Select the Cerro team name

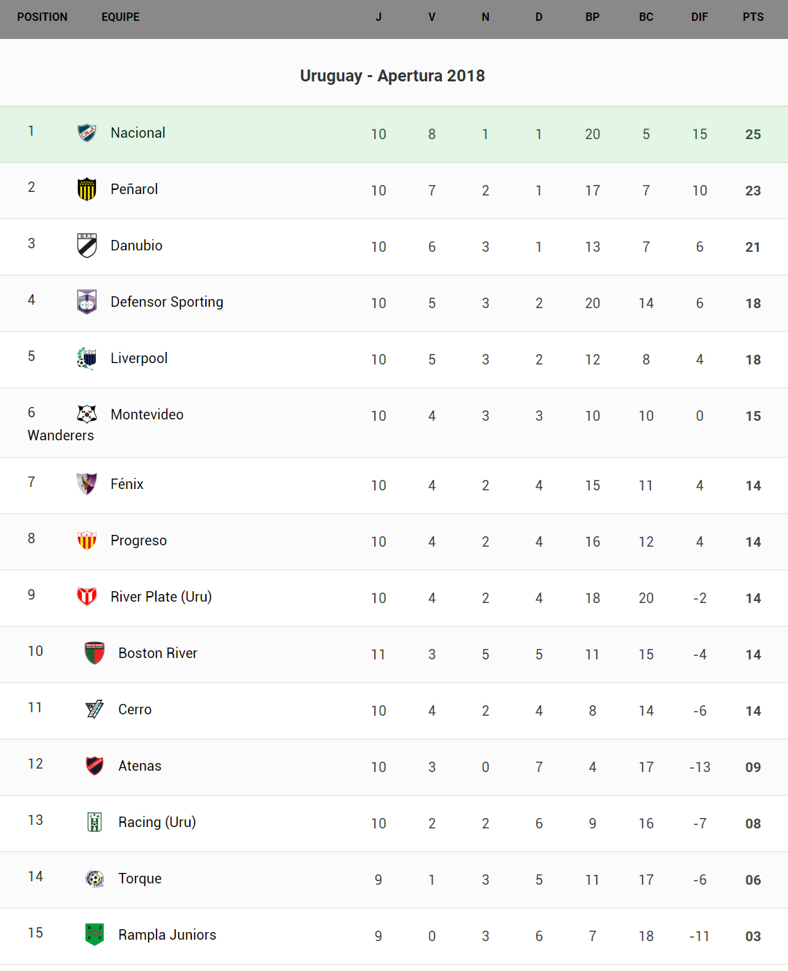click(135, 709)
